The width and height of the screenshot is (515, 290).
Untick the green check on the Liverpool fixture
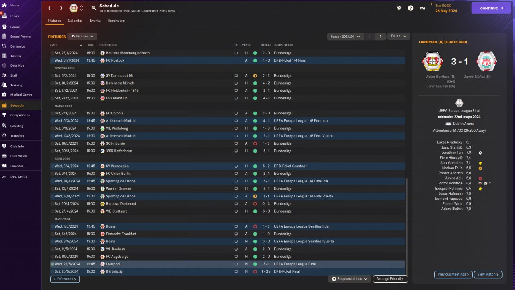click(x=52, y=264)
